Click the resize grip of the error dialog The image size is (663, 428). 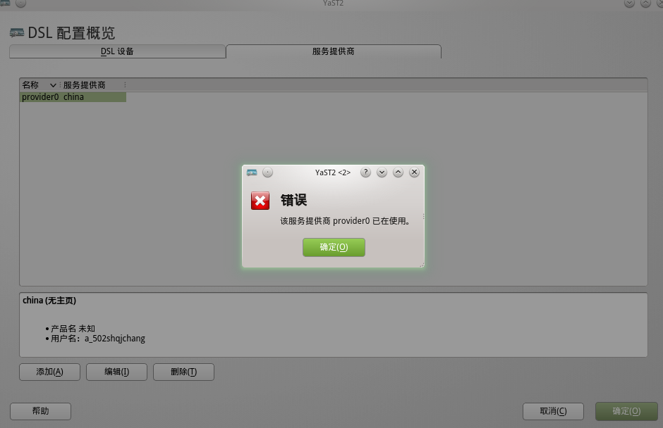(422, 265)
